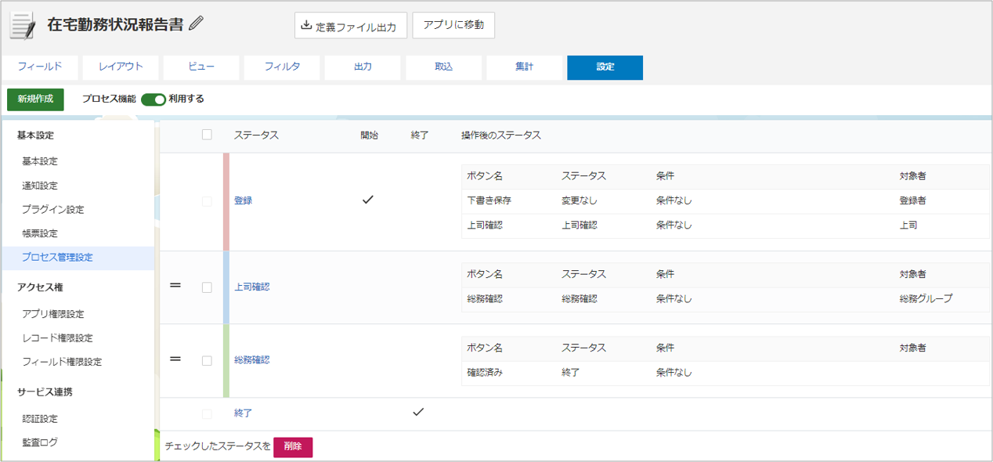This screenshot has height=462, width=993.
Task: Select 認証設定 in sidebar
Action: pos(78,419)
